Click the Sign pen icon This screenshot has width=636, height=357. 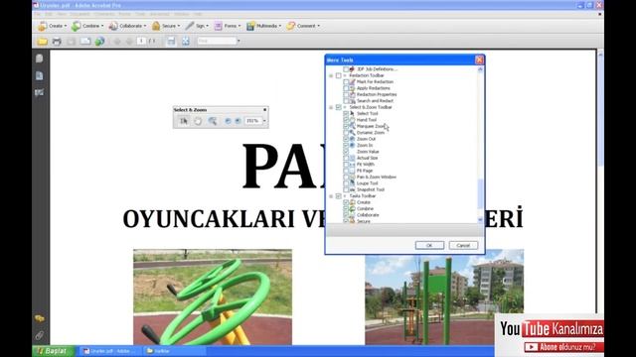point(190,26)
